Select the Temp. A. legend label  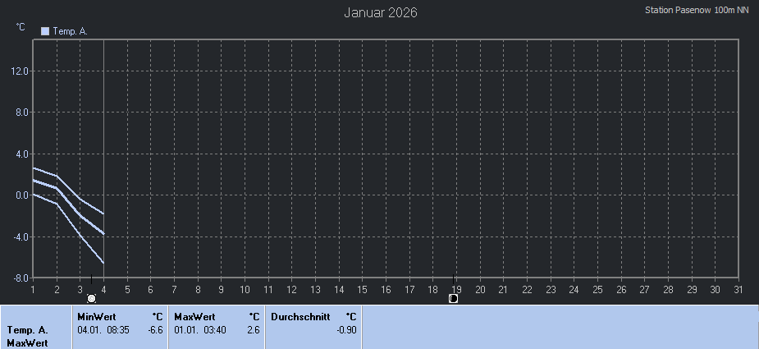pyautogui.click(x=70, y=31)
